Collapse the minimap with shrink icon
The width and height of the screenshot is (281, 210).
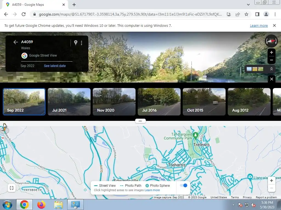[12, 188]
